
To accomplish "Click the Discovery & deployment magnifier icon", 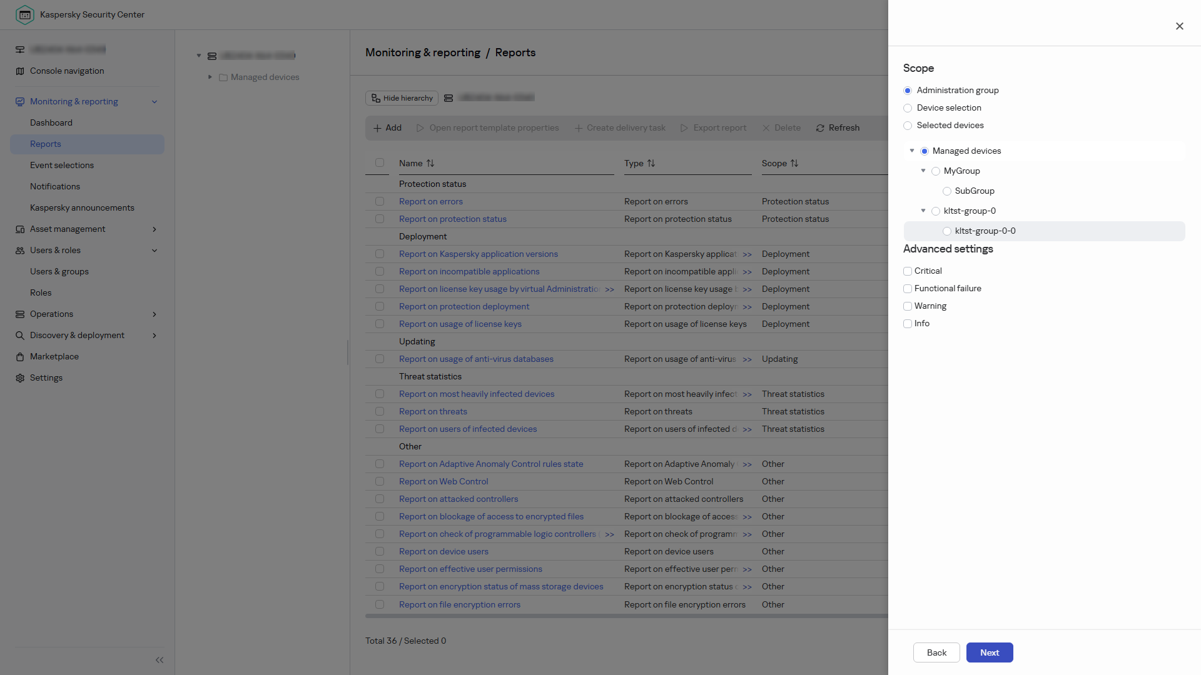I will tap(20, 336).
